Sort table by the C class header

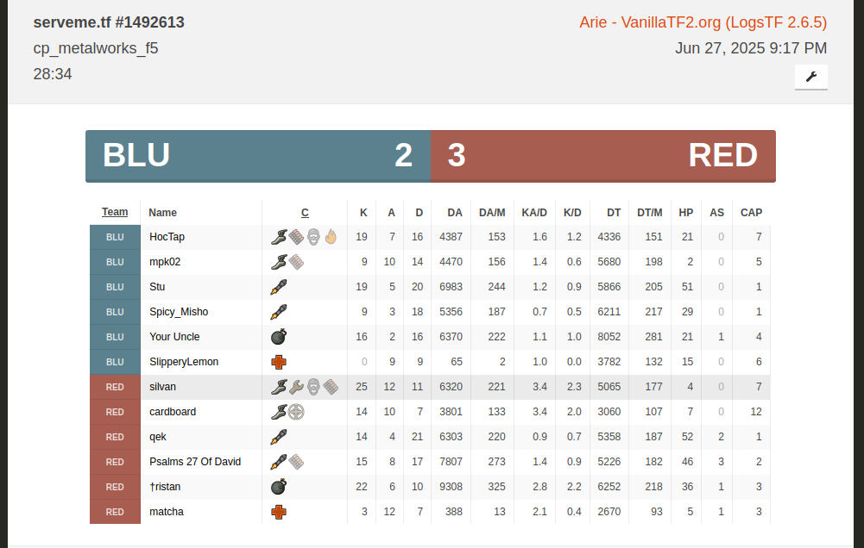pyautogui.click(x=305, y=212)
